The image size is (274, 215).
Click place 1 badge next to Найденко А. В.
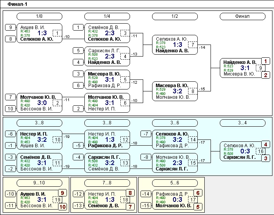(x=265, y=61)
